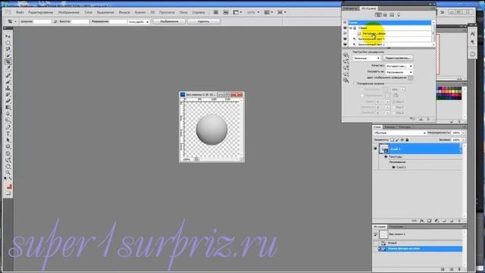Filter 3D panel by meshes
Image resolution: width=485 pixels, height=273 pixels.
385,14
